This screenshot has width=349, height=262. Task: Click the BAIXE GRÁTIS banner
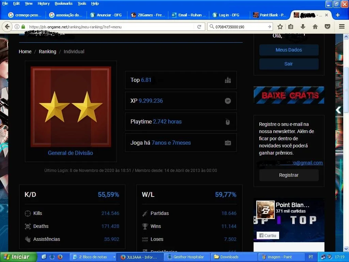[x=289, y=95]
